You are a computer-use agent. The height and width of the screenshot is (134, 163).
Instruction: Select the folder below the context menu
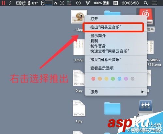pyautogui.click(x=112, y=108)
